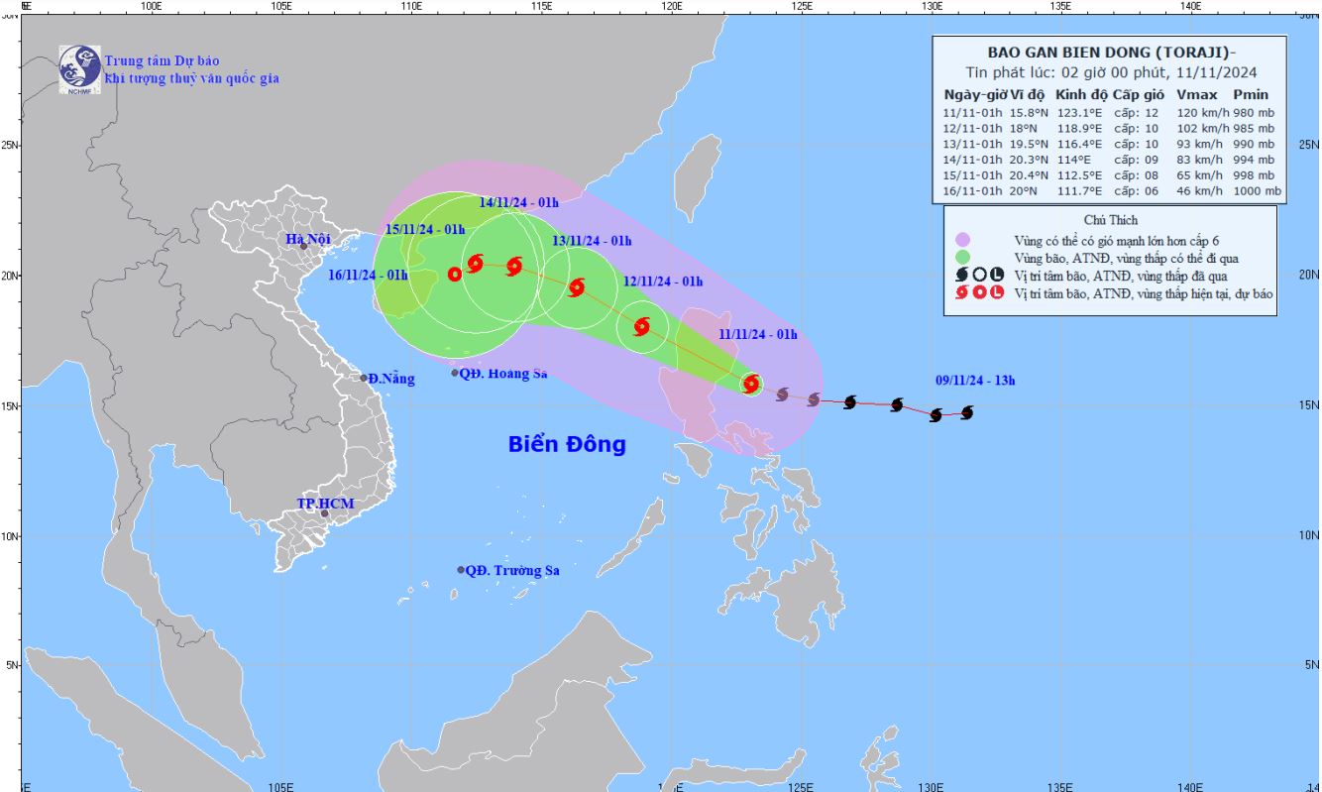Click the storm symbol for 15/11/24 - 01h forecast
Image resolution: width=1322 pixels, height=792 pixels.
pyautogui.click(x=474, y=263)
